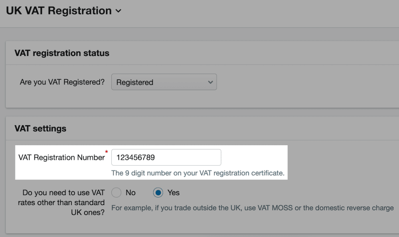Expand the UK VAT Registration title chevron
Image resolution: width=399 pixels, height=237 pixels.
118,11
